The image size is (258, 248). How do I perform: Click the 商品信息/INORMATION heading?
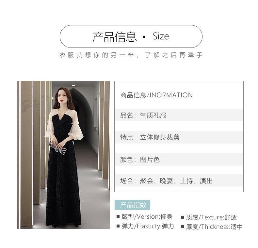click(156, 95)
